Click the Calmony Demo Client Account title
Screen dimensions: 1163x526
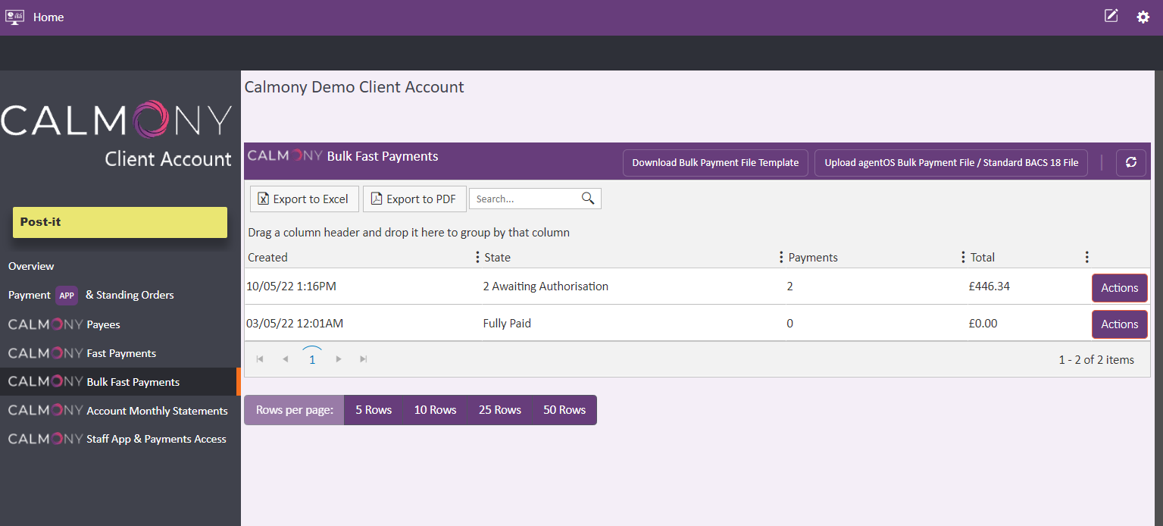(x=354, y=87)
